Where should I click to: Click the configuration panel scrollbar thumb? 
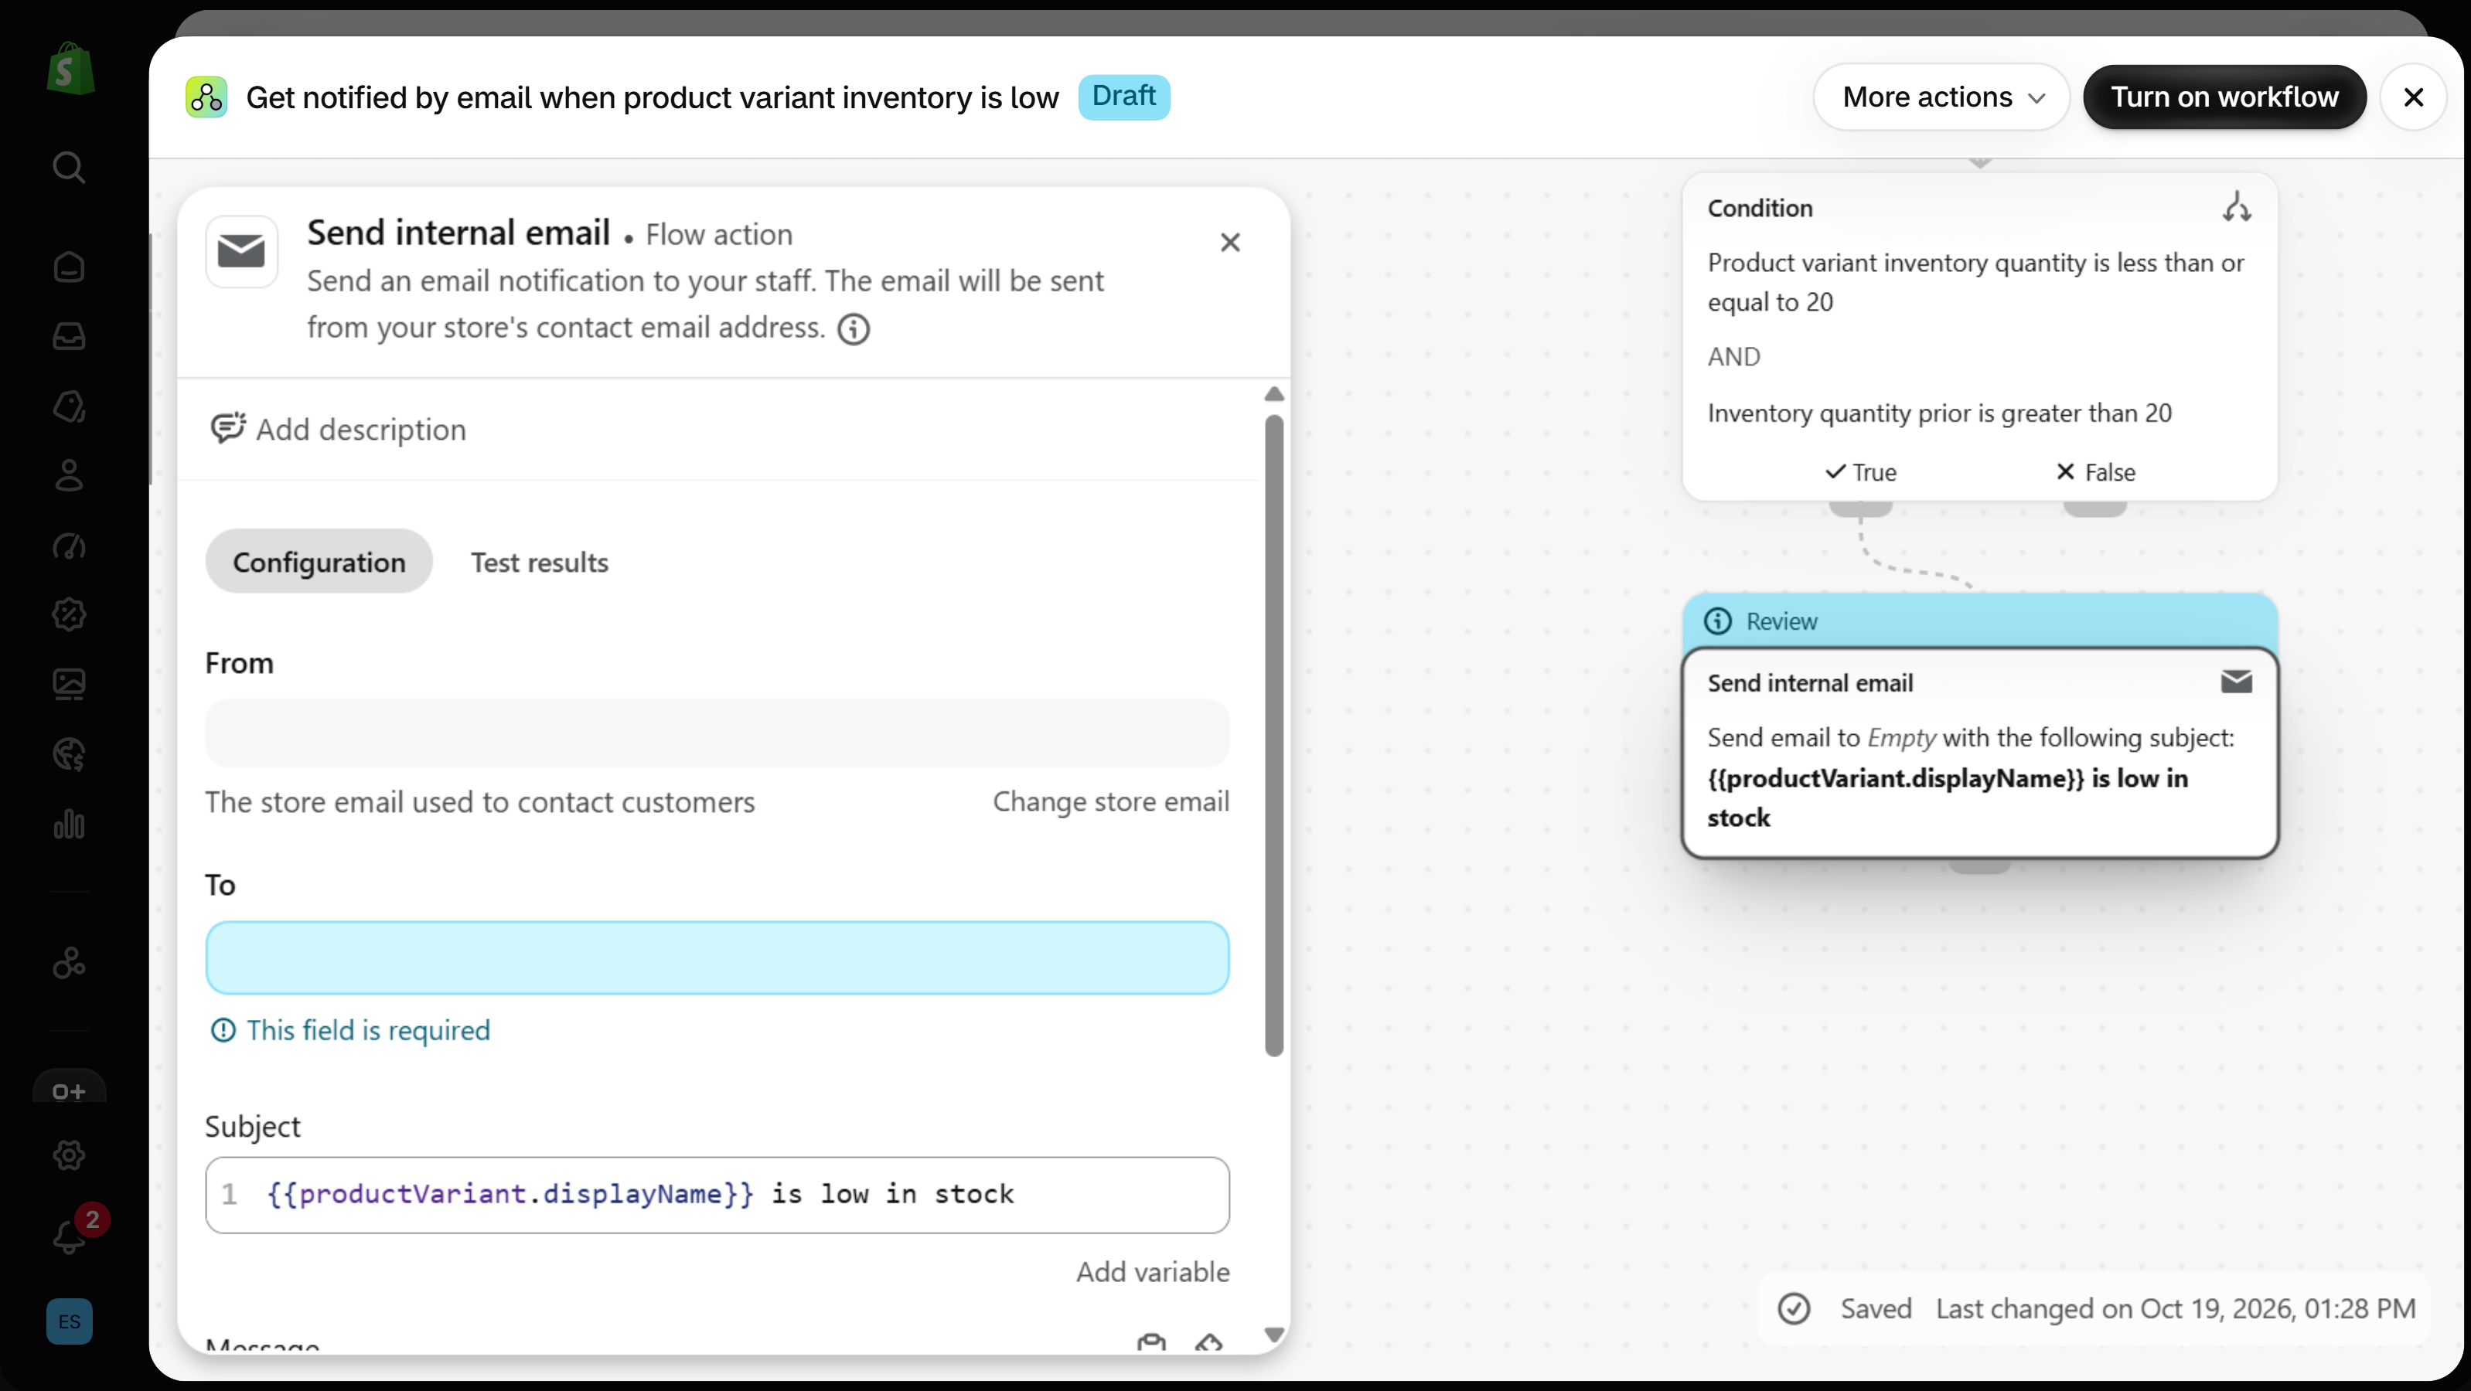coord(1274,735)
